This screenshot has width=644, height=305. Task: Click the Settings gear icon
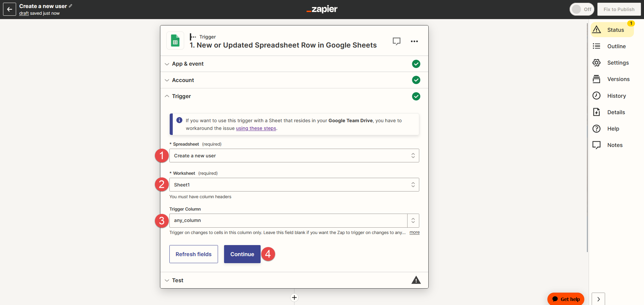pos(596,63)
